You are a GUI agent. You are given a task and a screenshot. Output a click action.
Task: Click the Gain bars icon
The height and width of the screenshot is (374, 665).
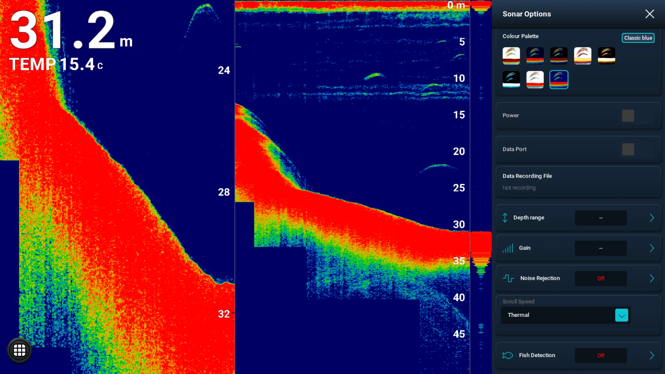pos(508,248)
